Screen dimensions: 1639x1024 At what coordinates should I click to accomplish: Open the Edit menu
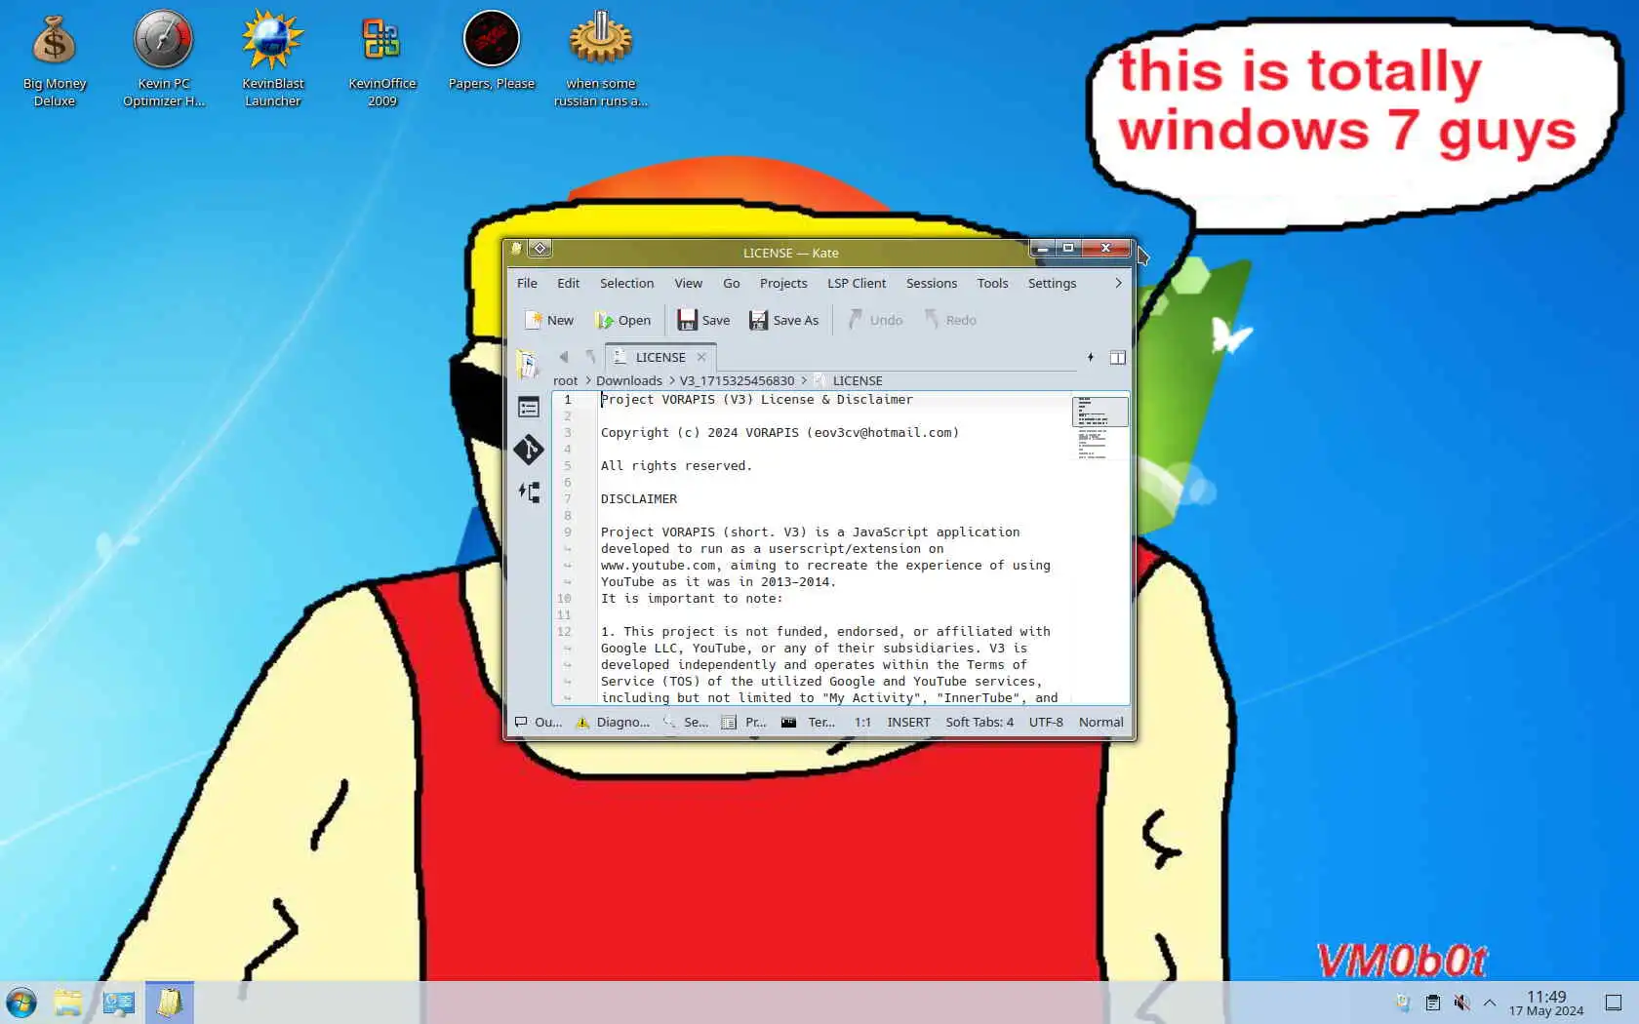click(x=568, y=283)
